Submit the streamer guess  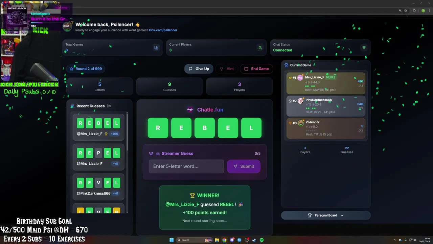[244, 166]
